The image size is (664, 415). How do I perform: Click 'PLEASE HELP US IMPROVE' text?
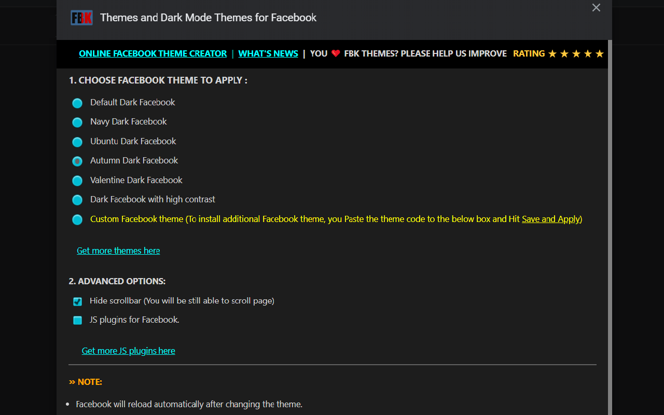454,53
